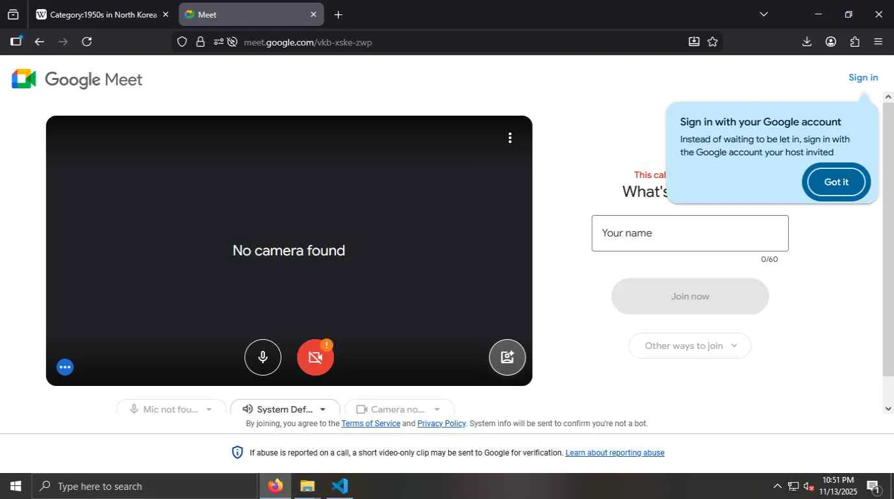Screen dimensions: 894x499
Task: Open the extensions puzzle icon
Action: click(855, 42)
